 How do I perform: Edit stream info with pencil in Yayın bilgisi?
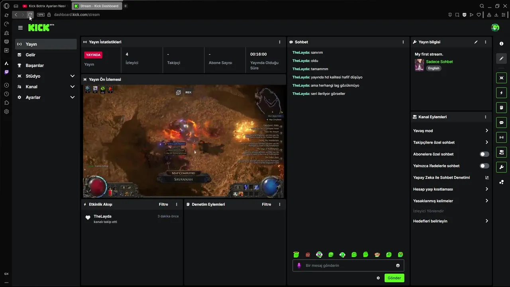click(476, 42)
